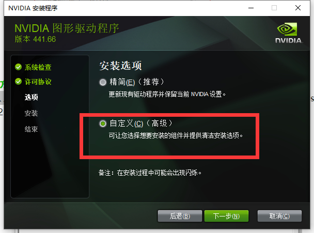This screenshot has height=233, width=314.
Task: Proceed with the 下一步(N) button
Action: click(226, 216)
